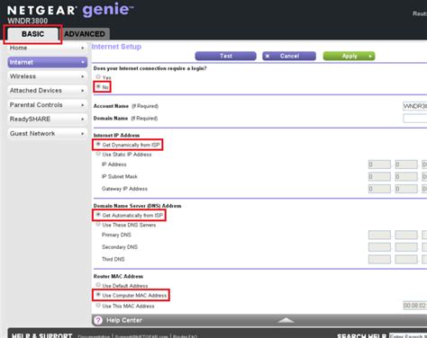Click the Domain Name Server (DNS) Address label
Screen dimensions: 427x338
[x=137, y=206]
